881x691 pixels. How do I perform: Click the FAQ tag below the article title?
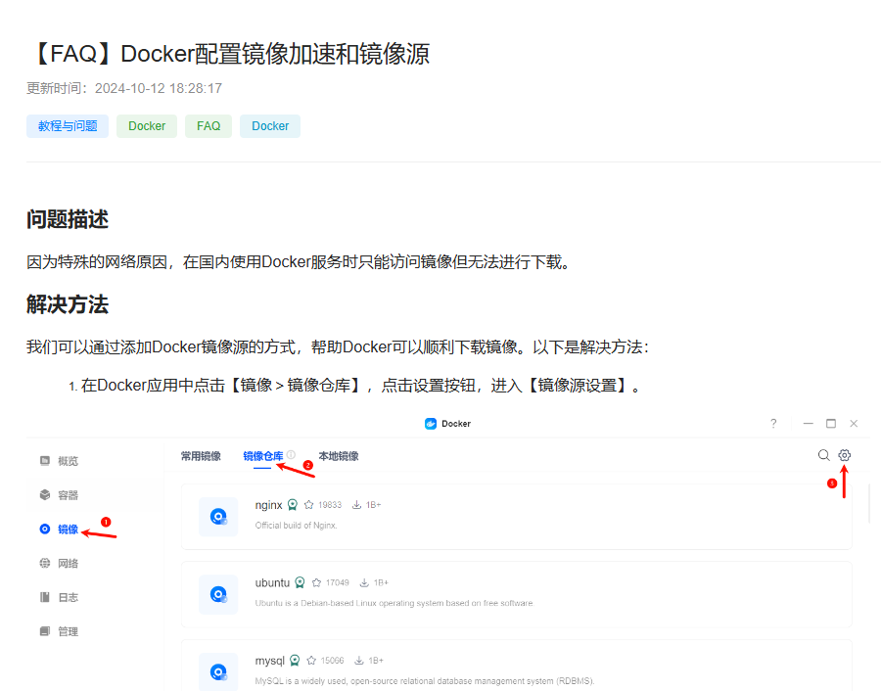(x=208, y=125)
